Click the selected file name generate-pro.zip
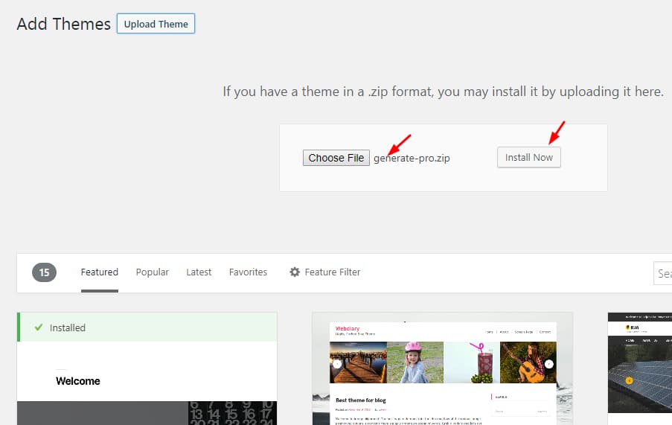 tap(412, 158)
